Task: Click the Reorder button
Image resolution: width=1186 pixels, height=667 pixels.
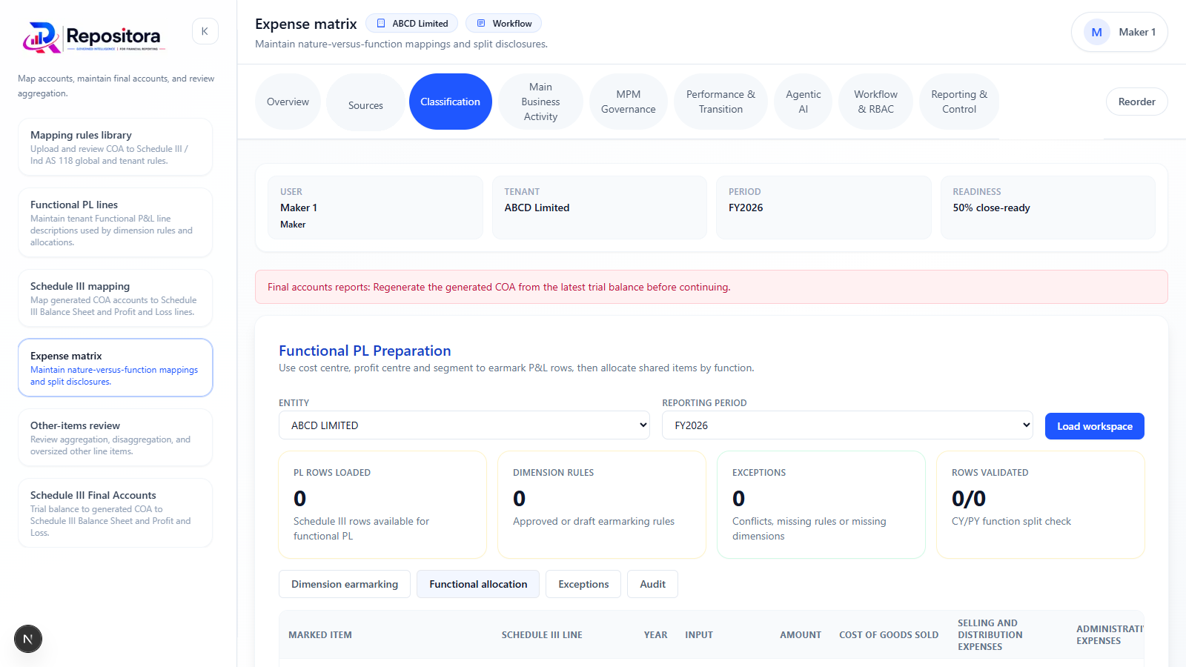Action: (1136, 102)
